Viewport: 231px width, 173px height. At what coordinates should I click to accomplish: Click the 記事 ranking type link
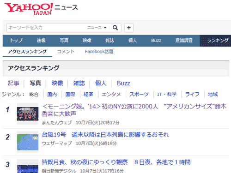(13, 83)
